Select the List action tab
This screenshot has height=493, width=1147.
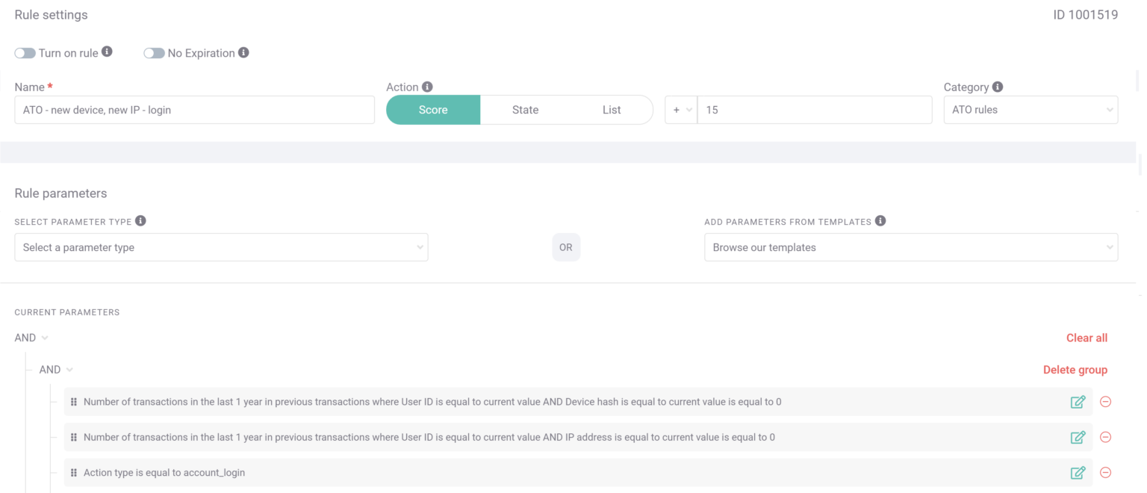(x=611, y=110)
